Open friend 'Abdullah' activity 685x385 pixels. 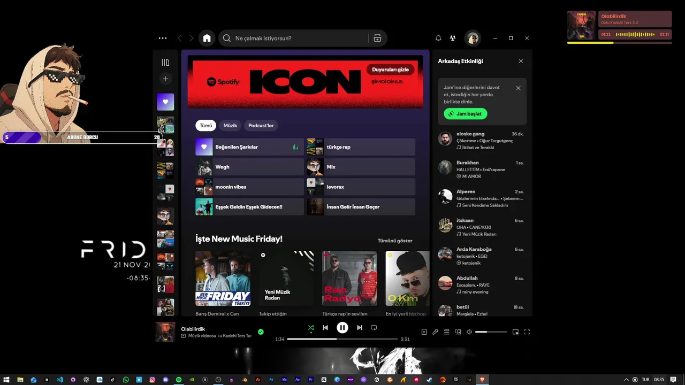tap(482, 284)
